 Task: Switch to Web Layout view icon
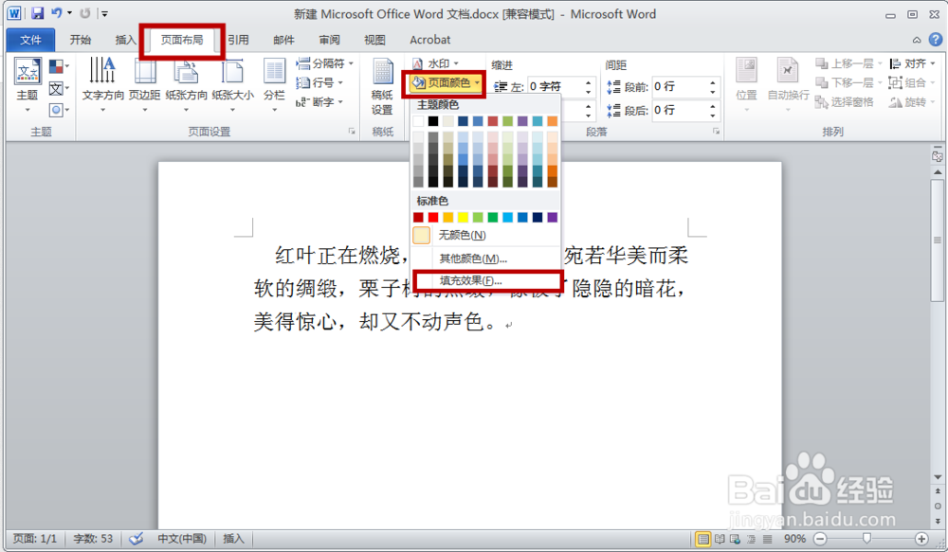(736, 539)
